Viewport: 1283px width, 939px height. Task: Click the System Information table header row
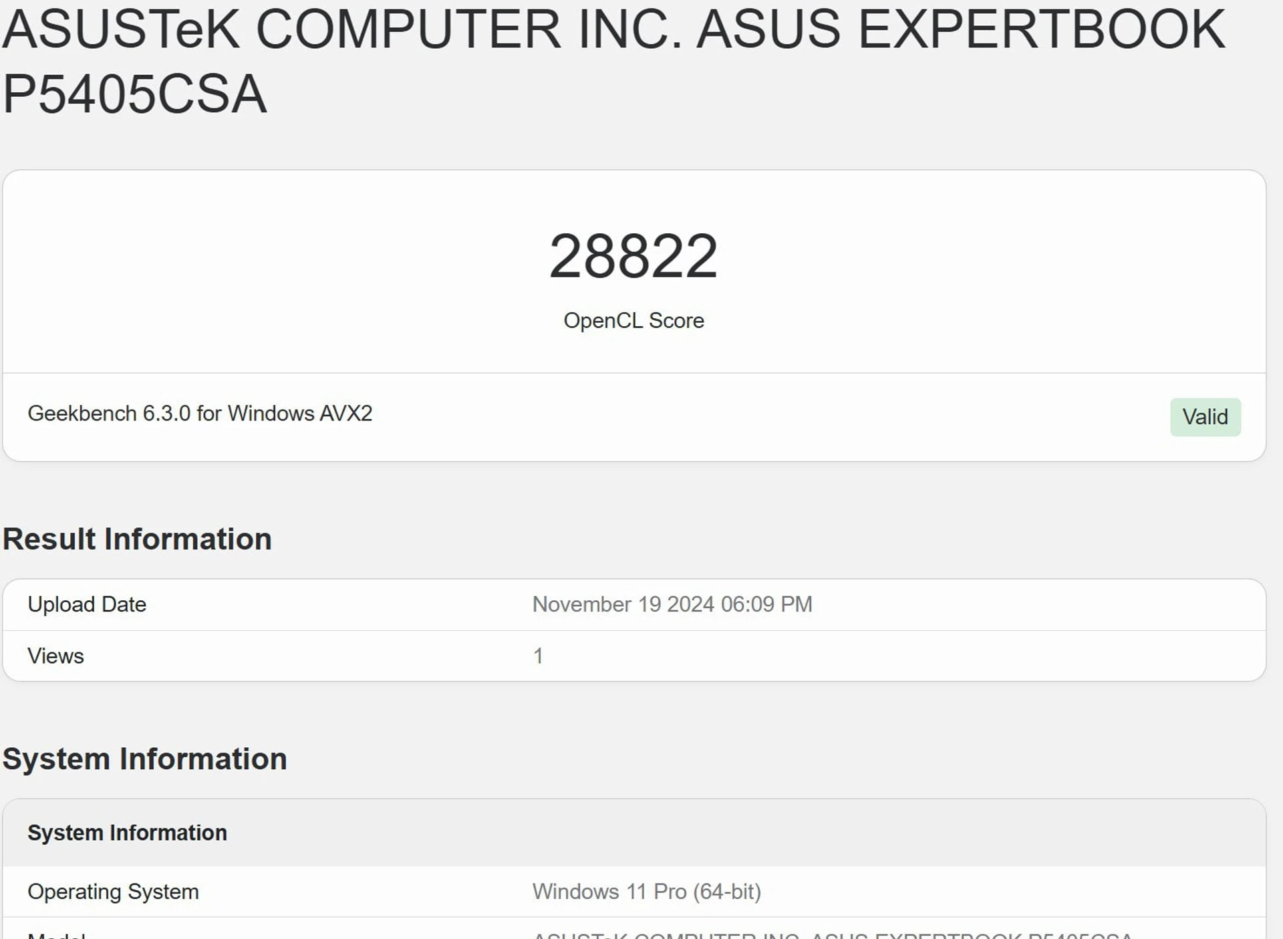(x=634, y=833)
